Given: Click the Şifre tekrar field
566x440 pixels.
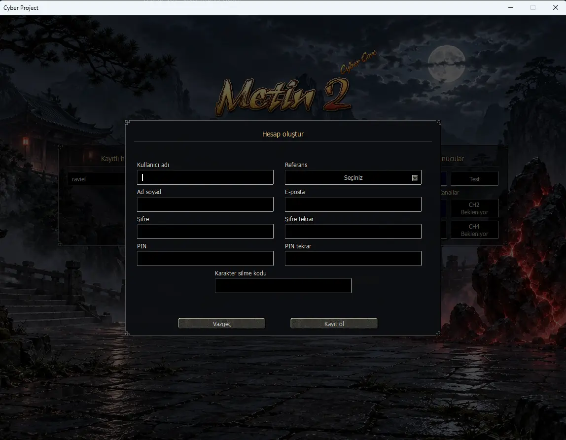Looking at the screenshot, I should [x=353, y=232].
